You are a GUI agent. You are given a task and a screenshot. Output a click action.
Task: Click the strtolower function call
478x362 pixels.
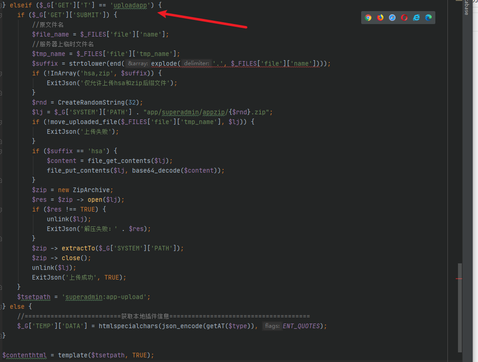pyautogui.click(x=88, y=63)
